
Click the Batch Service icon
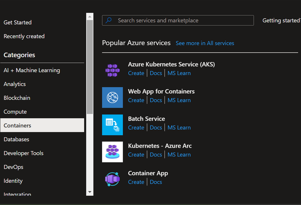tap(112, 125)
